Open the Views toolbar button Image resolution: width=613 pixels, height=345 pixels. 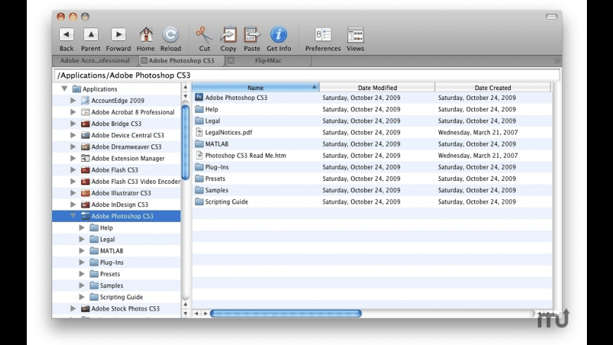coord(355,34)
